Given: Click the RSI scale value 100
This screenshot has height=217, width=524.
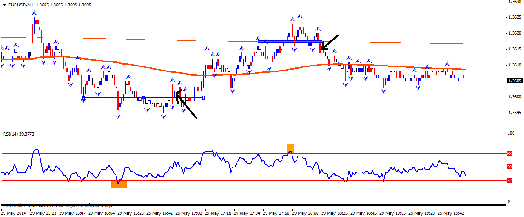Looking at the screenshot, I should click(511, 133).
